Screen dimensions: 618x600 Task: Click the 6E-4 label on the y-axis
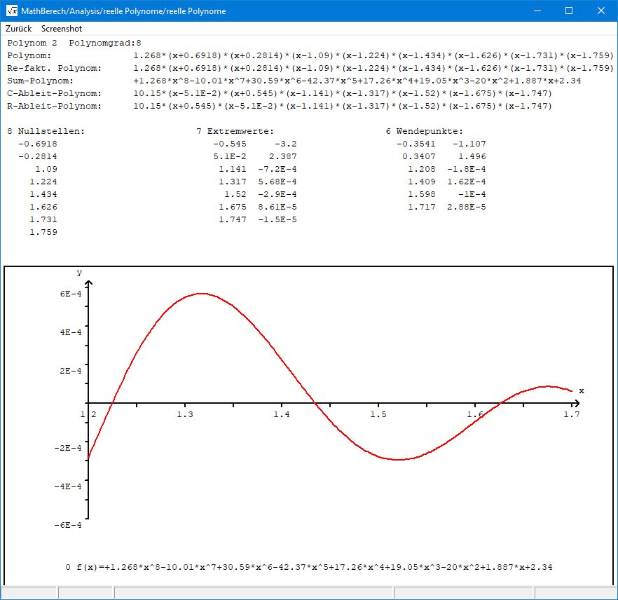tap(70, 294)
